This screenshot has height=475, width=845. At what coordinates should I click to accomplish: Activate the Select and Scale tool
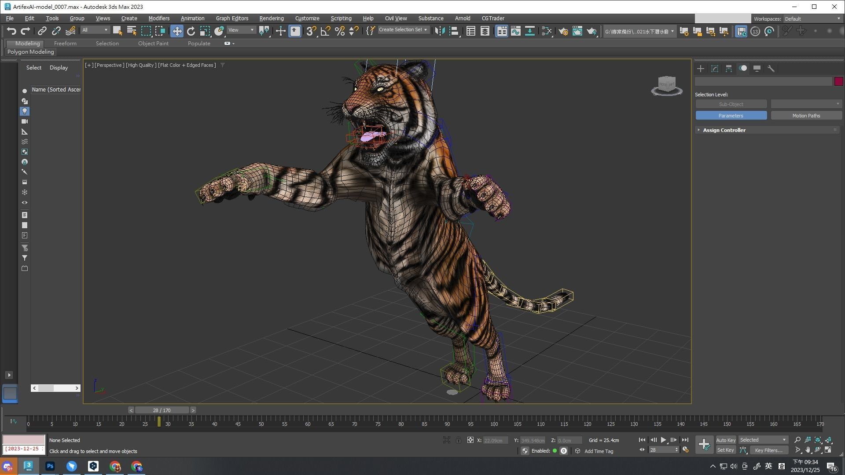[205, 31]
